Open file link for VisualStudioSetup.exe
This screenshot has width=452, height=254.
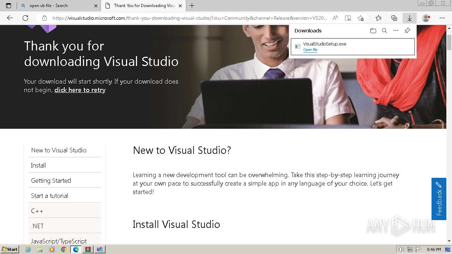pos(310,50)
